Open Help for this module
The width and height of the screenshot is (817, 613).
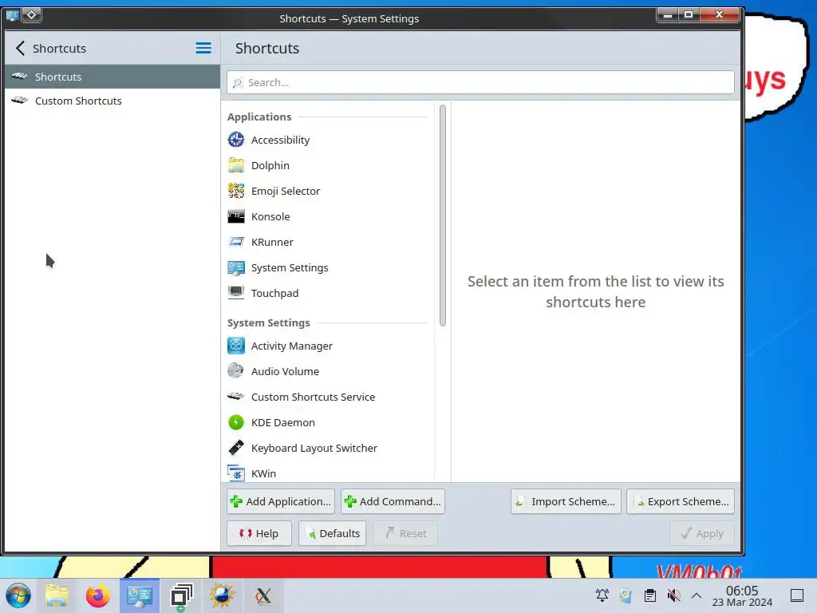[259, 533]
